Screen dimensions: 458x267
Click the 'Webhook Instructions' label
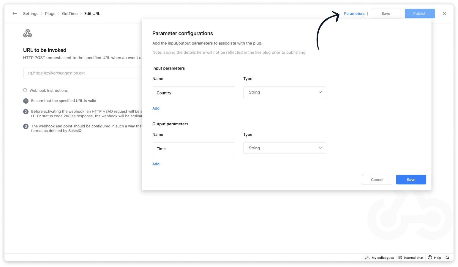click(x=49, y=91)
